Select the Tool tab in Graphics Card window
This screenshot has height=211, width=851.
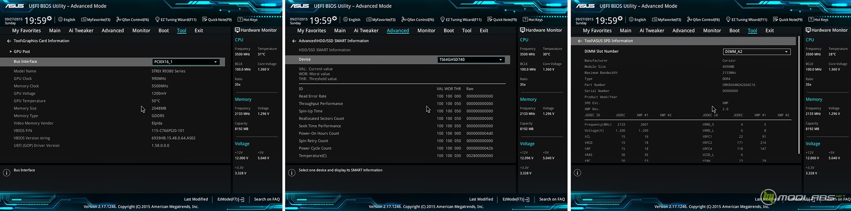[x=182, y=30]
